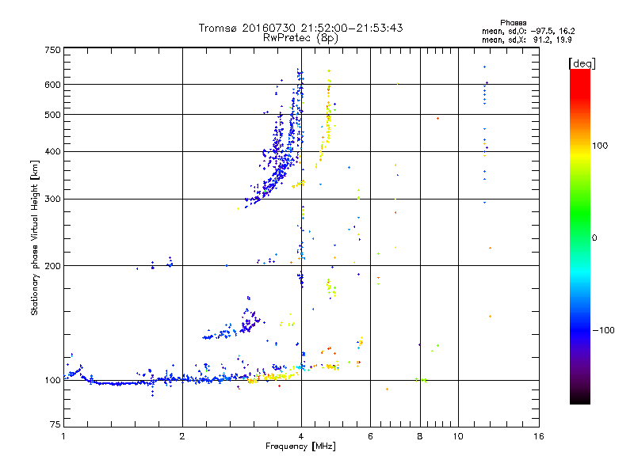Click the x-axis tick label '6'
This screenshot has width=634, height=475.
click(370, 436)
